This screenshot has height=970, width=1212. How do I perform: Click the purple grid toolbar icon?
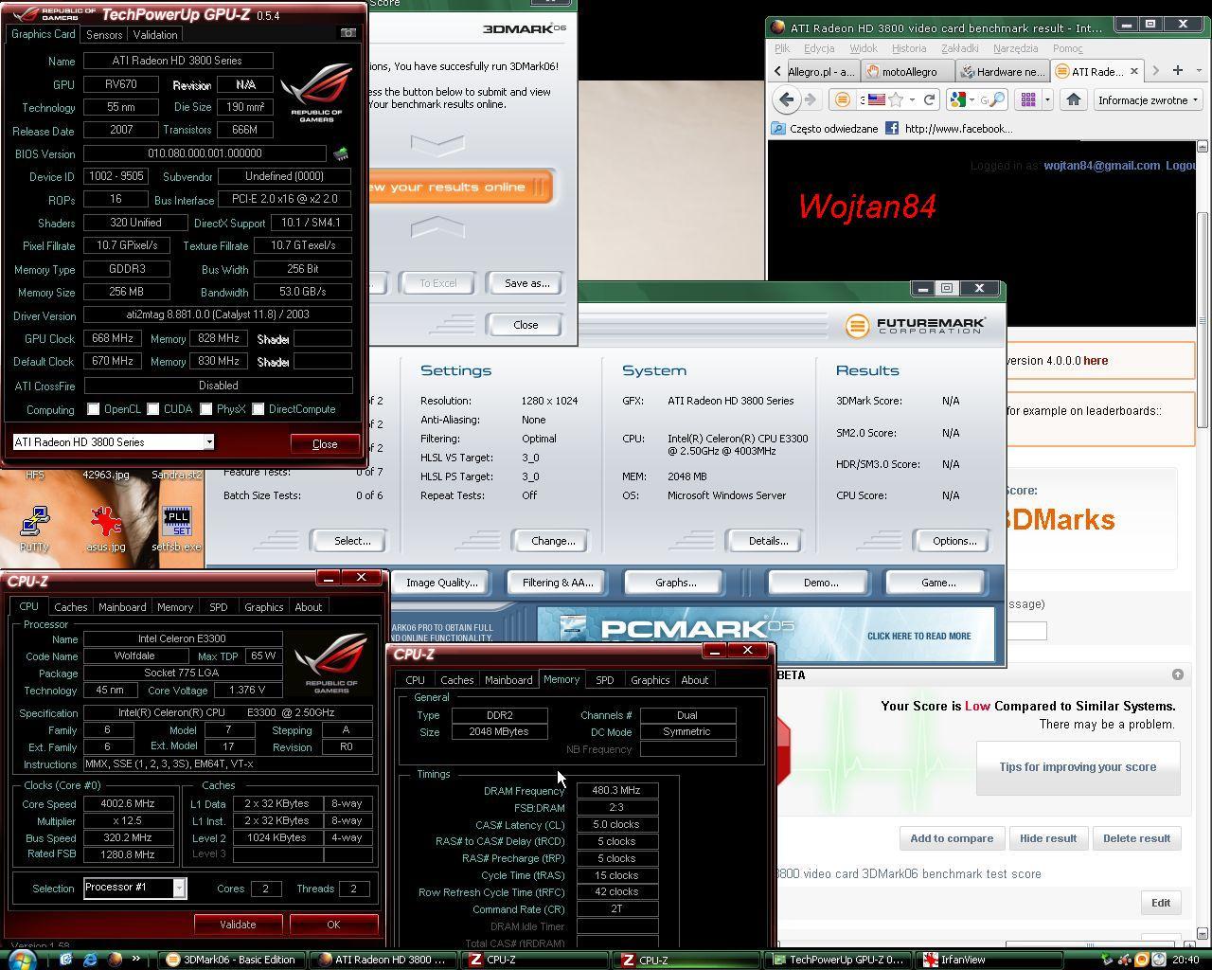pos(1028,99)
